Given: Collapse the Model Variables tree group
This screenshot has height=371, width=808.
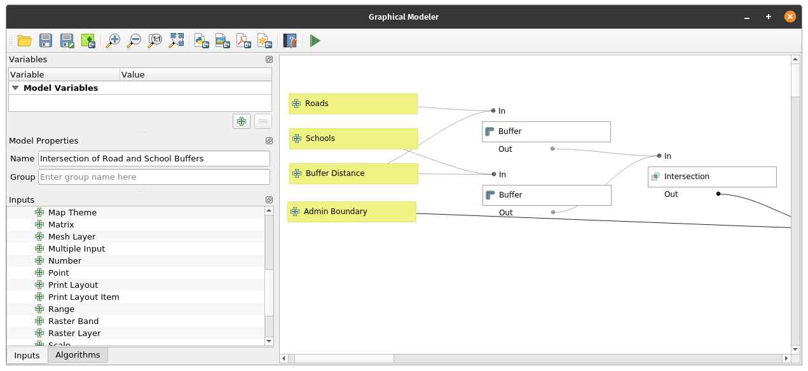Looking at the screenshot, I should click(15, 88).
